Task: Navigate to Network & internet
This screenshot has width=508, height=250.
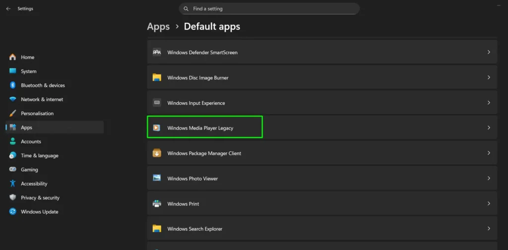Action: (x=42, y=99)
